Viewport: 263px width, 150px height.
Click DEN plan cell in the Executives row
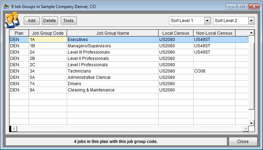pyautogui.click(x=19, y=40)
